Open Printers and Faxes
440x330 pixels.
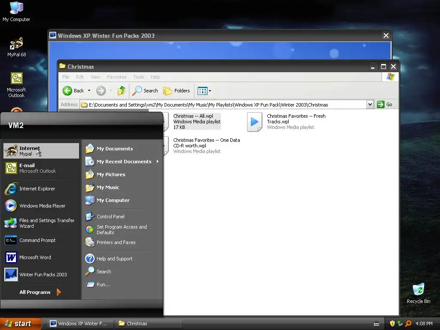(122, 242)
